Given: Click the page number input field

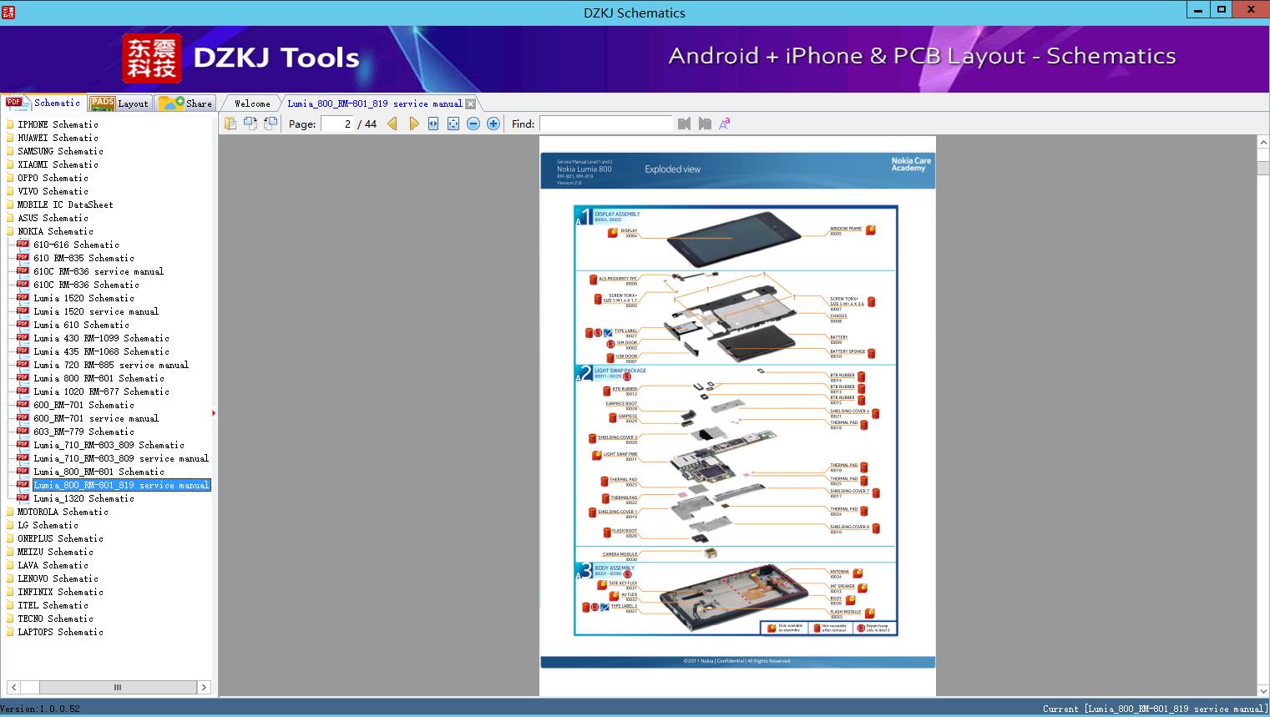Looking at the screenshot, I should click(x=336, y=124).
